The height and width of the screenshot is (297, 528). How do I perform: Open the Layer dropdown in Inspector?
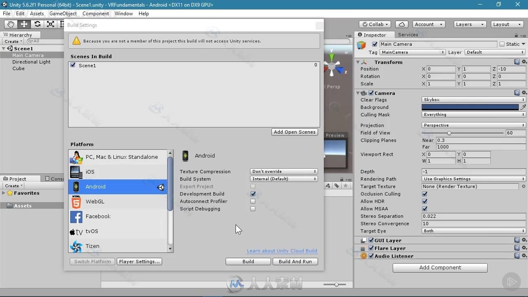(x=495, y=52)
